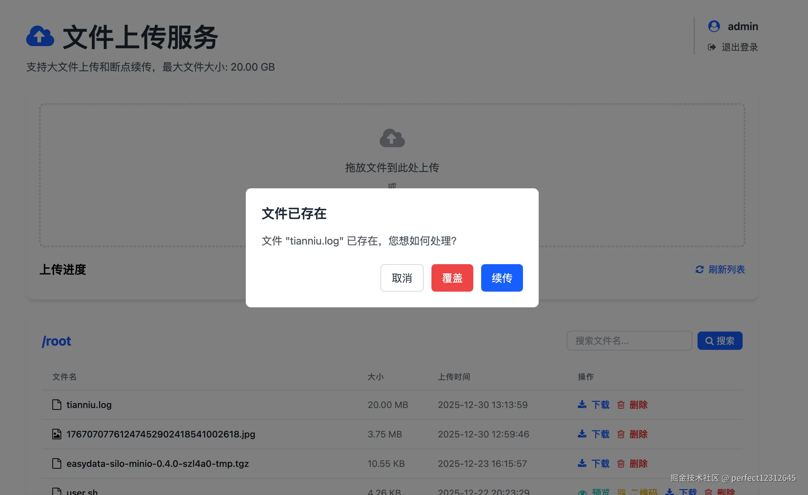Click the 操作 column header
Viewport: 808px width, 495px height.
(586, 377)
